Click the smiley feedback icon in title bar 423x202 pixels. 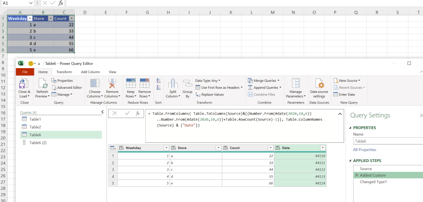[31, 63]
